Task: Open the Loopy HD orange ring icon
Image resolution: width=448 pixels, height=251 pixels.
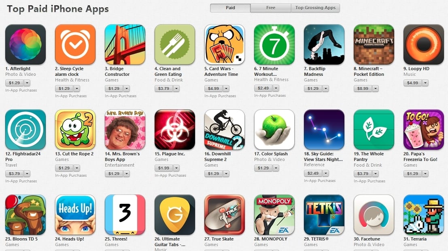Action: (423, 44)
